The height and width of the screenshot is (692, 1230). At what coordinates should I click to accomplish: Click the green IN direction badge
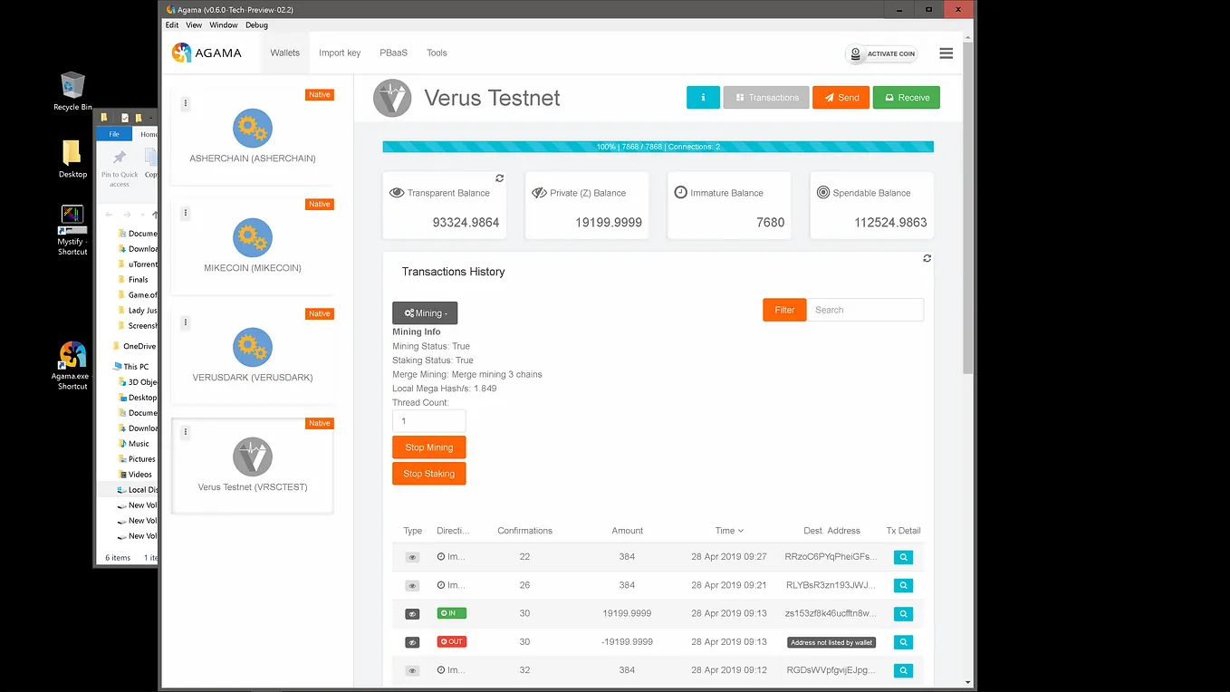click(x=452, y=613)
